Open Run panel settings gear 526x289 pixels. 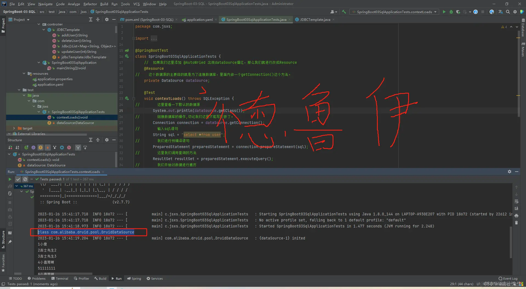point(510,172)
